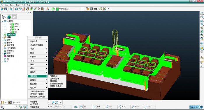Open the Insert menu
204x110 pixels.
pyautogui.click(x=12, y=5)
